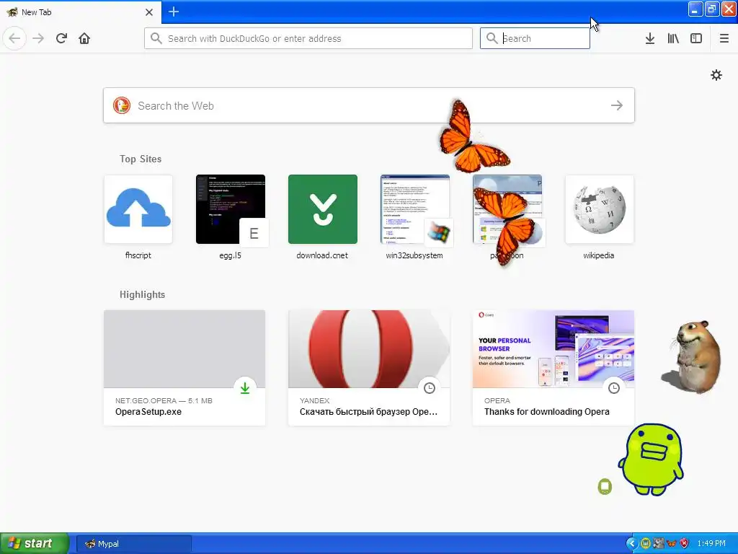
Task: Click the red security shield tray icon
Action: point(685,543)
